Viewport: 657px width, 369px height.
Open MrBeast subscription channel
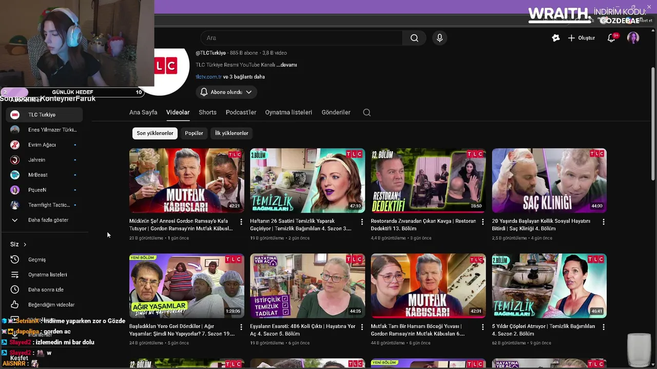(x=44, y=175)
